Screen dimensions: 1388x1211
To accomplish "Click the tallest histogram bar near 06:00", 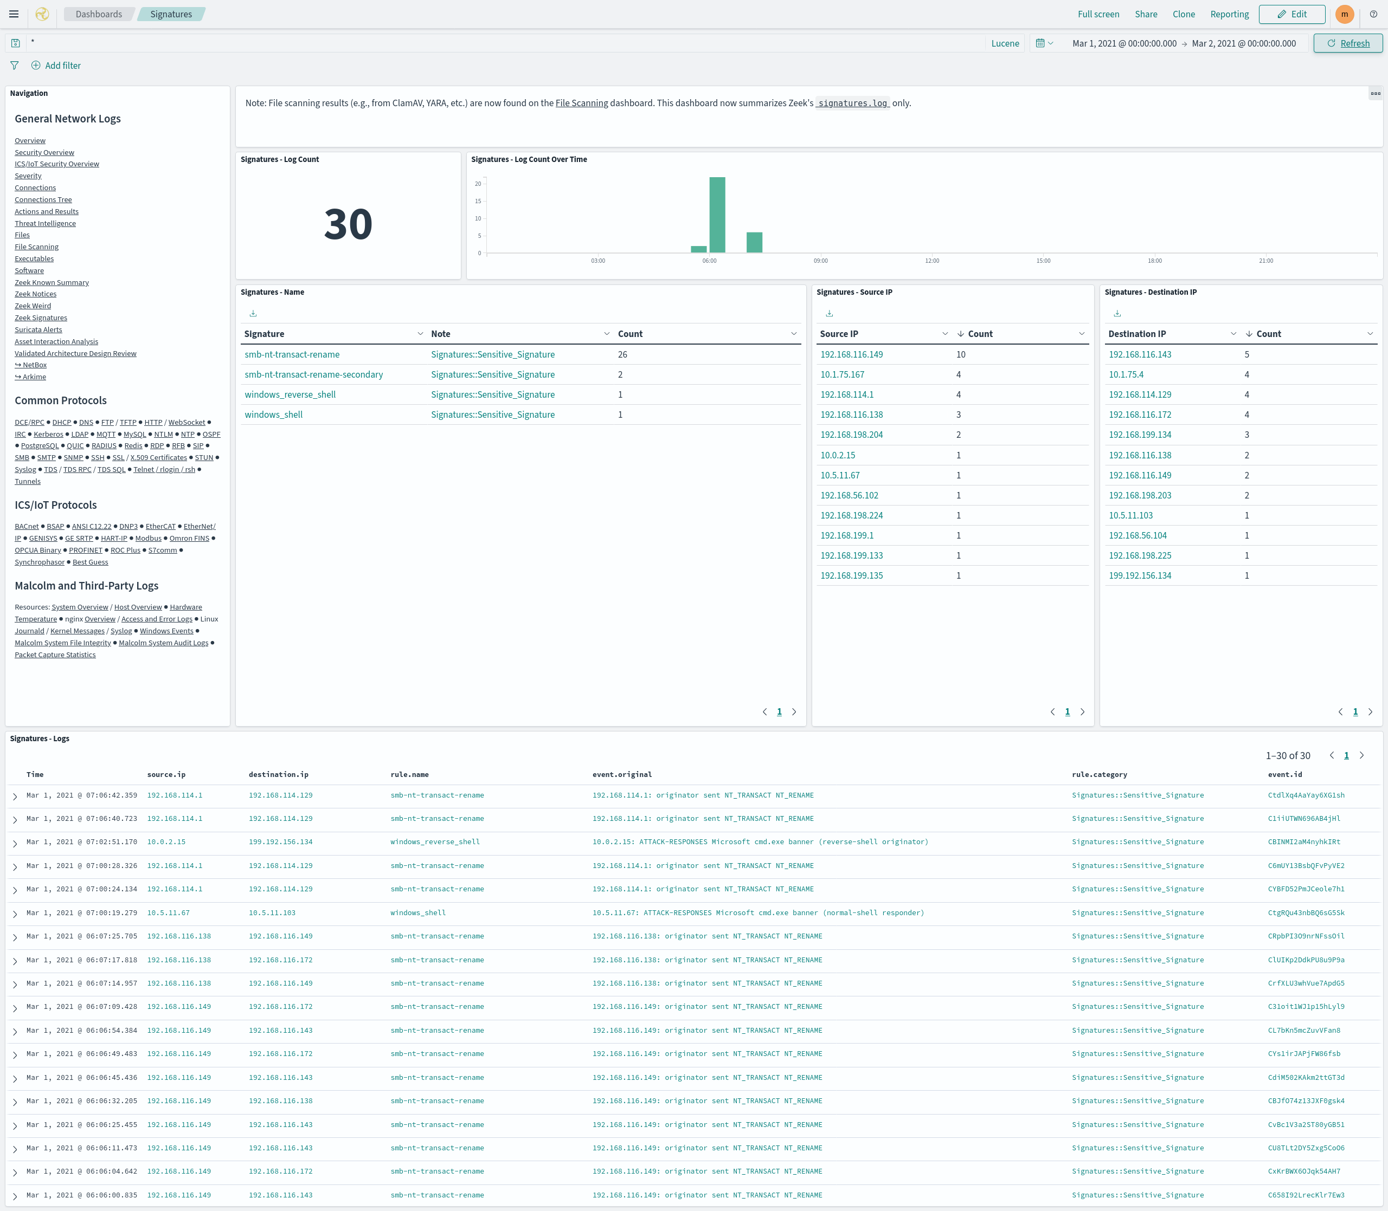I will [x=717, y=215].
